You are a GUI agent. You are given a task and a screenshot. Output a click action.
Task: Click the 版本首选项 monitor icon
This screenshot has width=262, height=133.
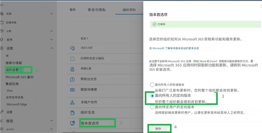coord(72,123)
